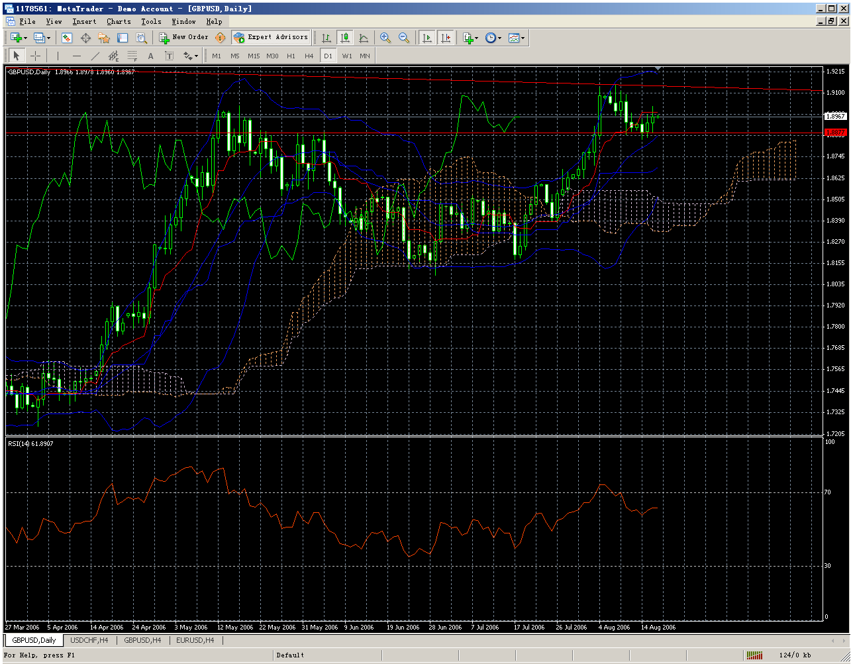Click the 124/0 kb connection status text
The height and width of the screenshot is (664, 853).
(x=795, y=655)
